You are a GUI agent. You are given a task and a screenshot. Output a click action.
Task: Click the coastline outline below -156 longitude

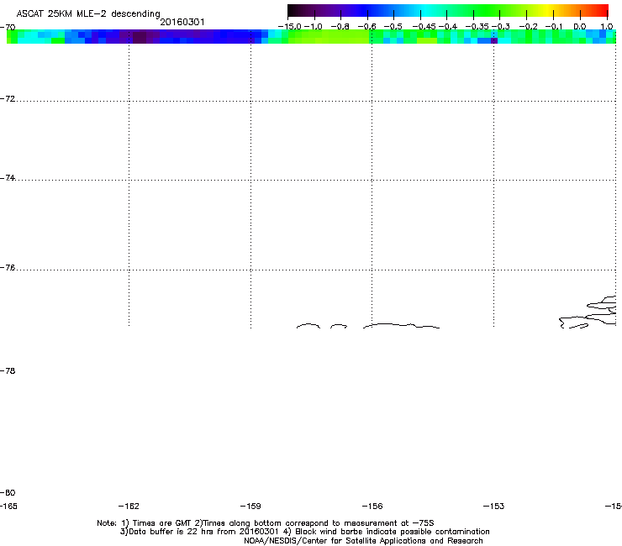(x=401, y=326)
